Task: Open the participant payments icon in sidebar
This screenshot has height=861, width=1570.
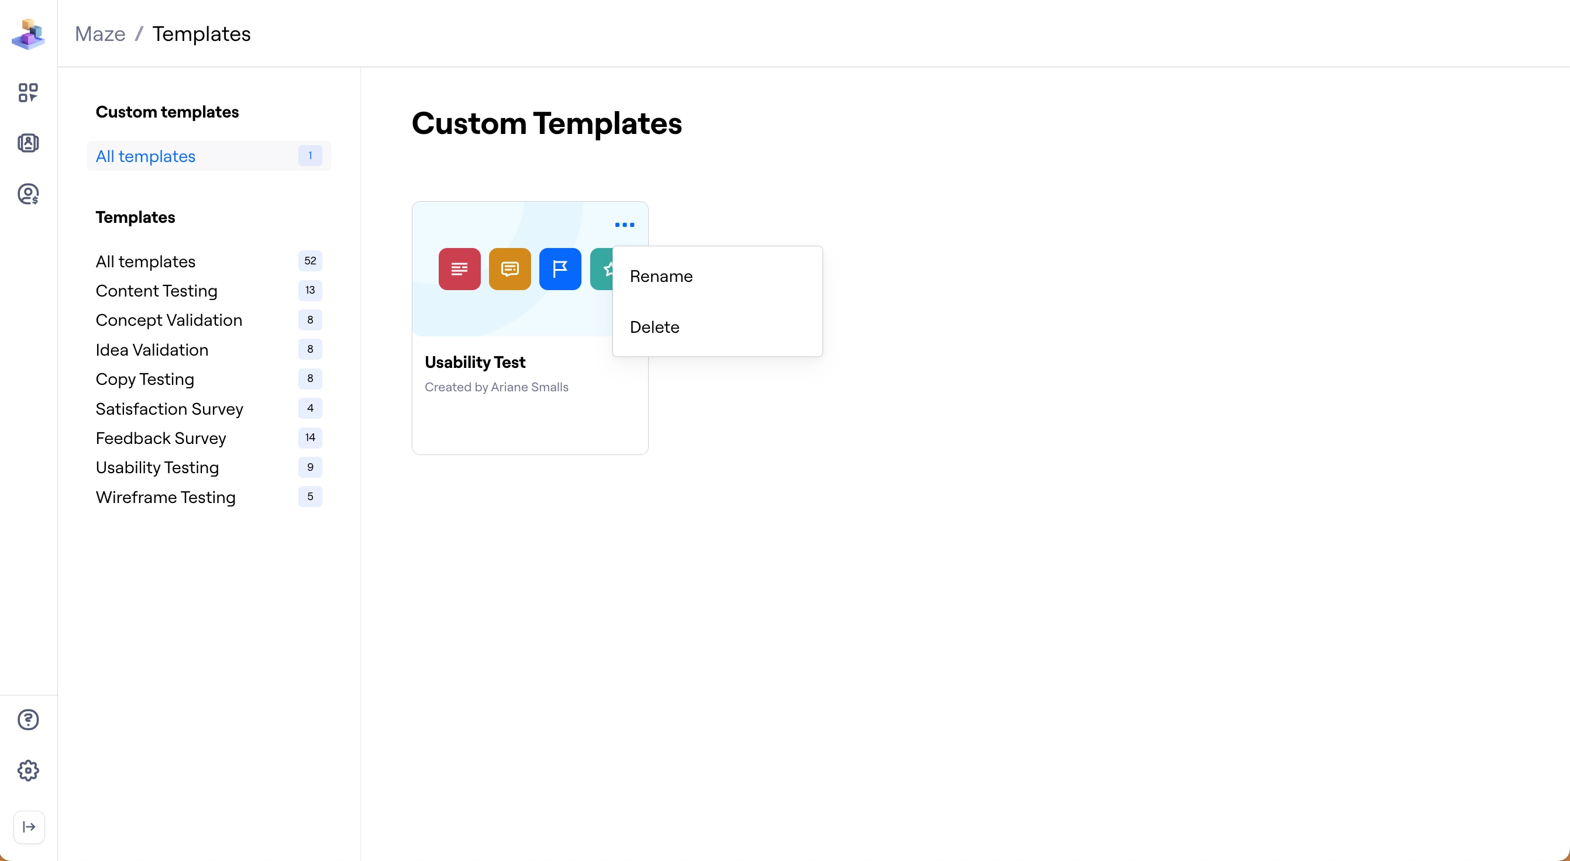Action: pyautogui.click(x=28, y=194)
